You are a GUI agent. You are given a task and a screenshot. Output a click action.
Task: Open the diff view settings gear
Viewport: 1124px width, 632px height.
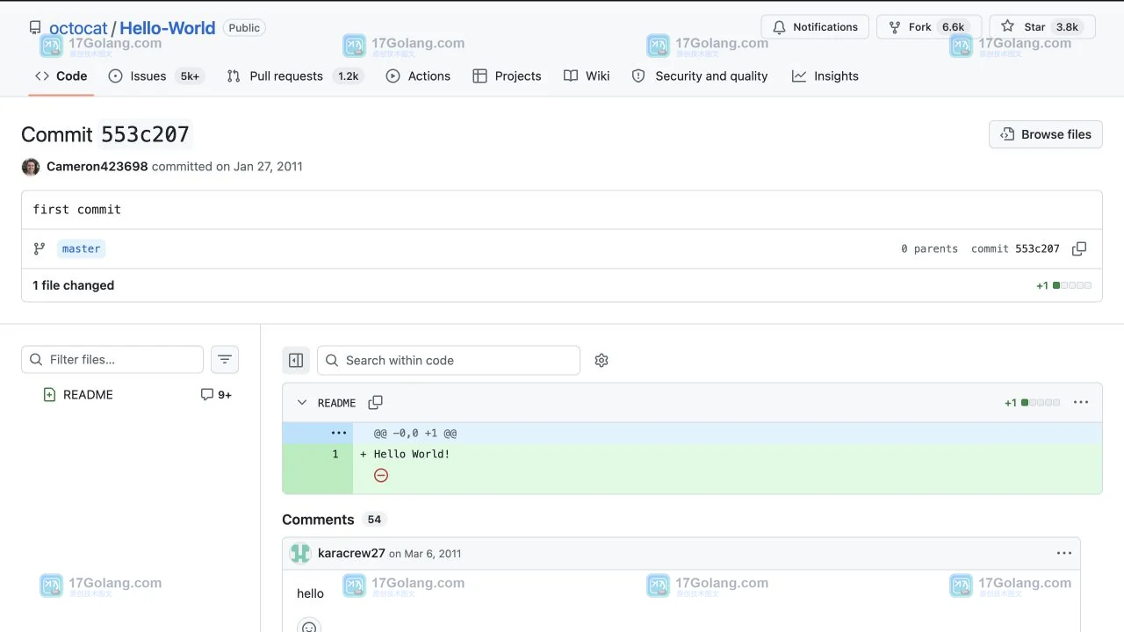pos(602,361)
